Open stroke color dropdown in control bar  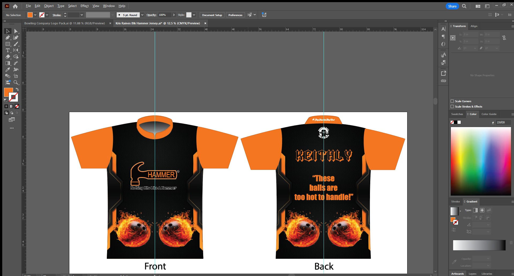tap(47, 15)
